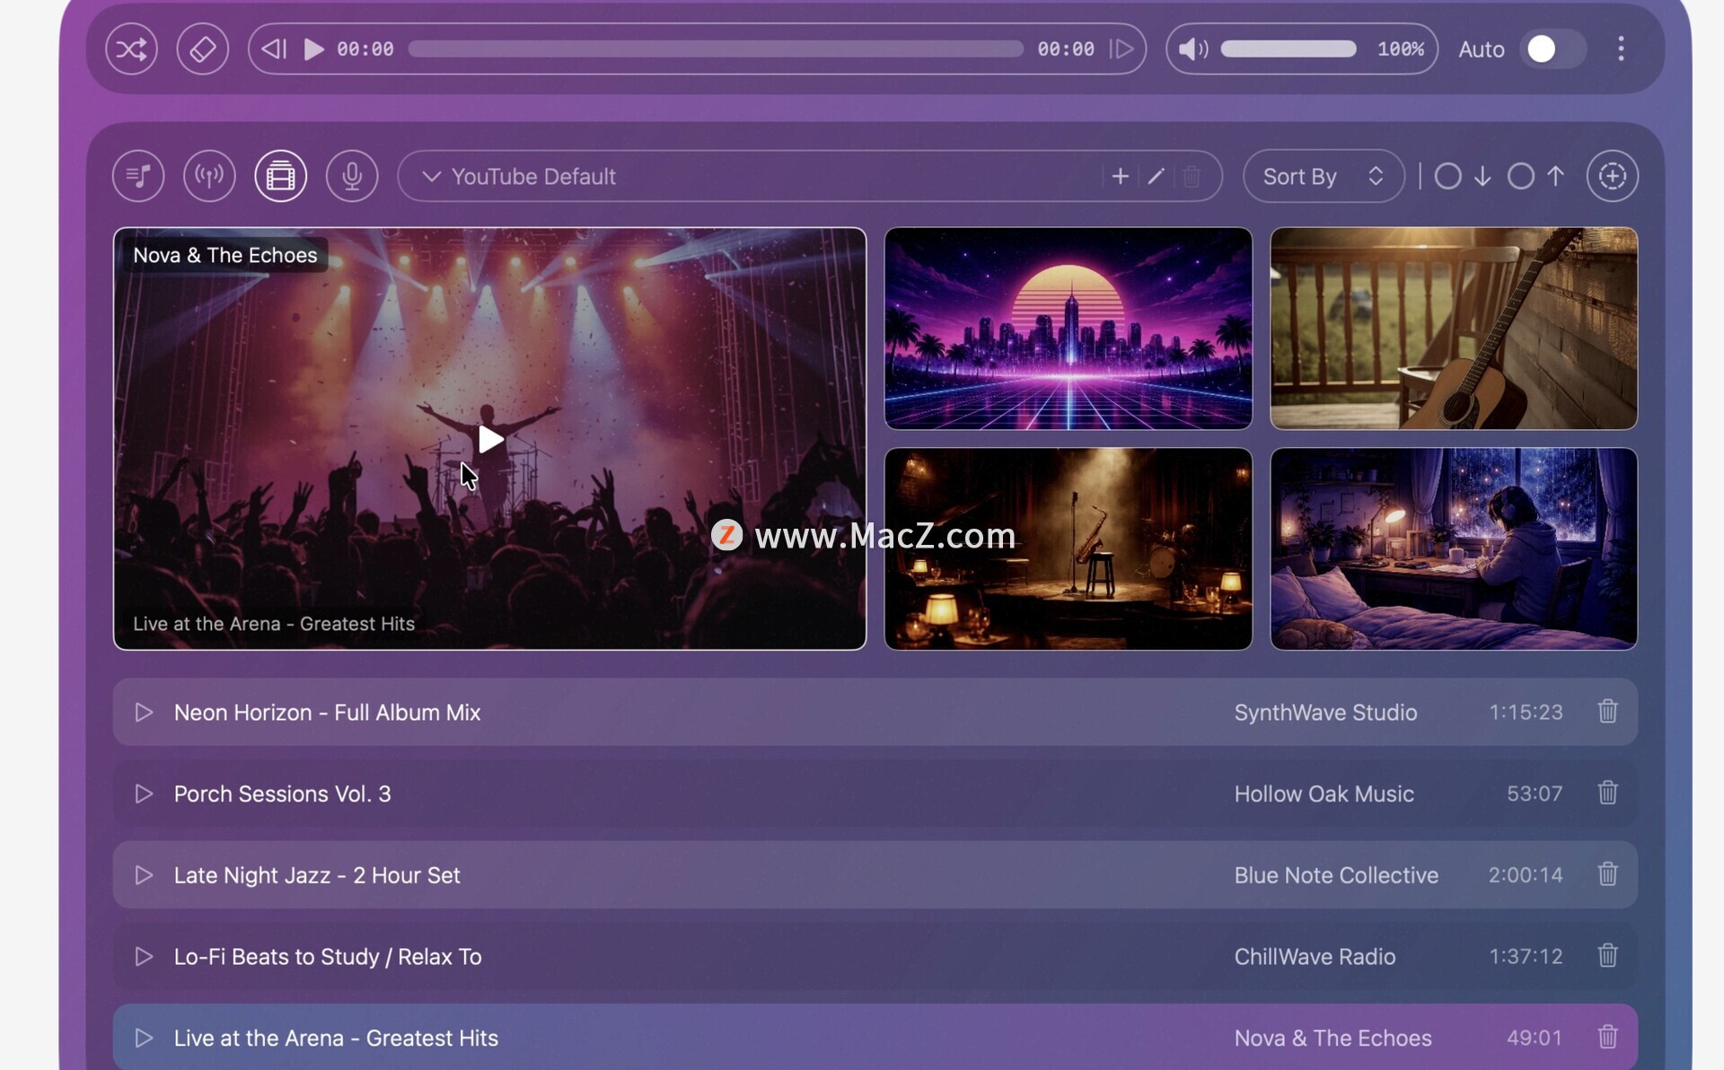Open the microphone podcast tab icon

tap(352, 176)
